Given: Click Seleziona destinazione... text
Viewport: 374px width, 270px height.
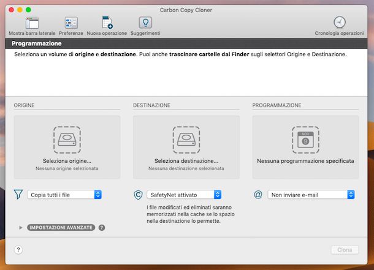Looking at the screenshot, I should [x=186, y=161].
